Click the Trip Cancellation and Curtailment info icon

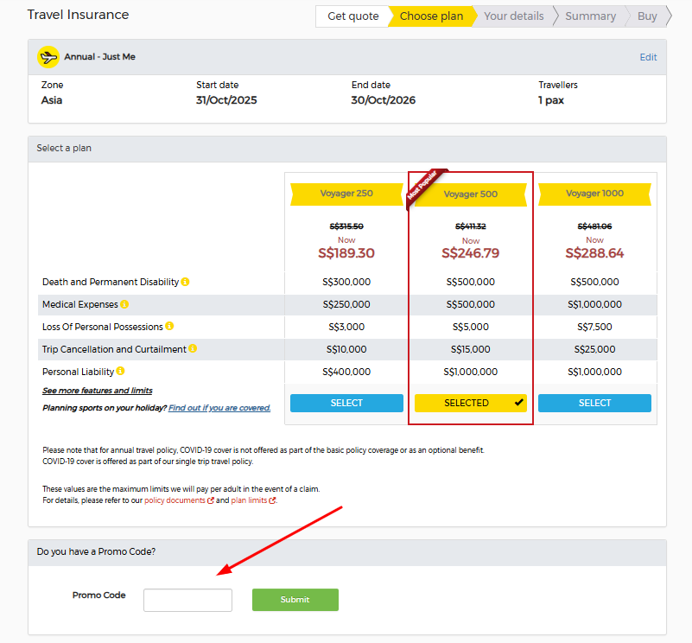click(193, 347)
